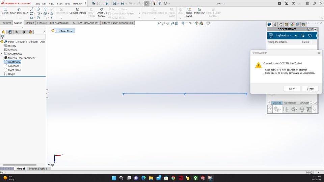Viewport: 324px width, 182px height.
Task: Click the Section View icon
Action: pos(172,23)
